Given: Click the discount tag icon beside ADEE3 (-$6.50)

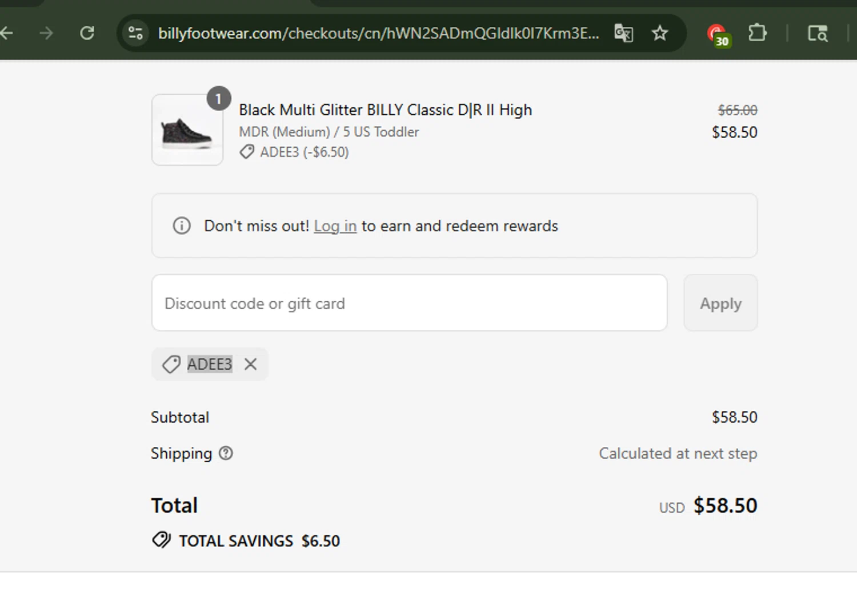Looking at the screenshot, I should [247, 152].
